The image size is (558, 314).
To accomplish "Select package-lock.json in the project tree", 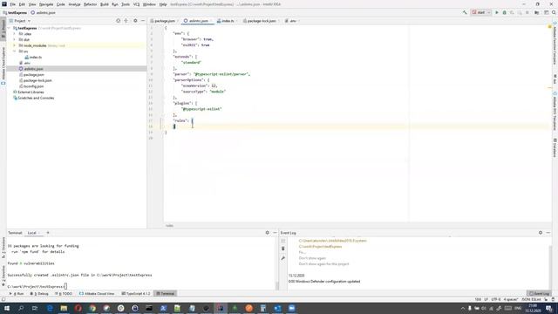I will pos(35,80).
